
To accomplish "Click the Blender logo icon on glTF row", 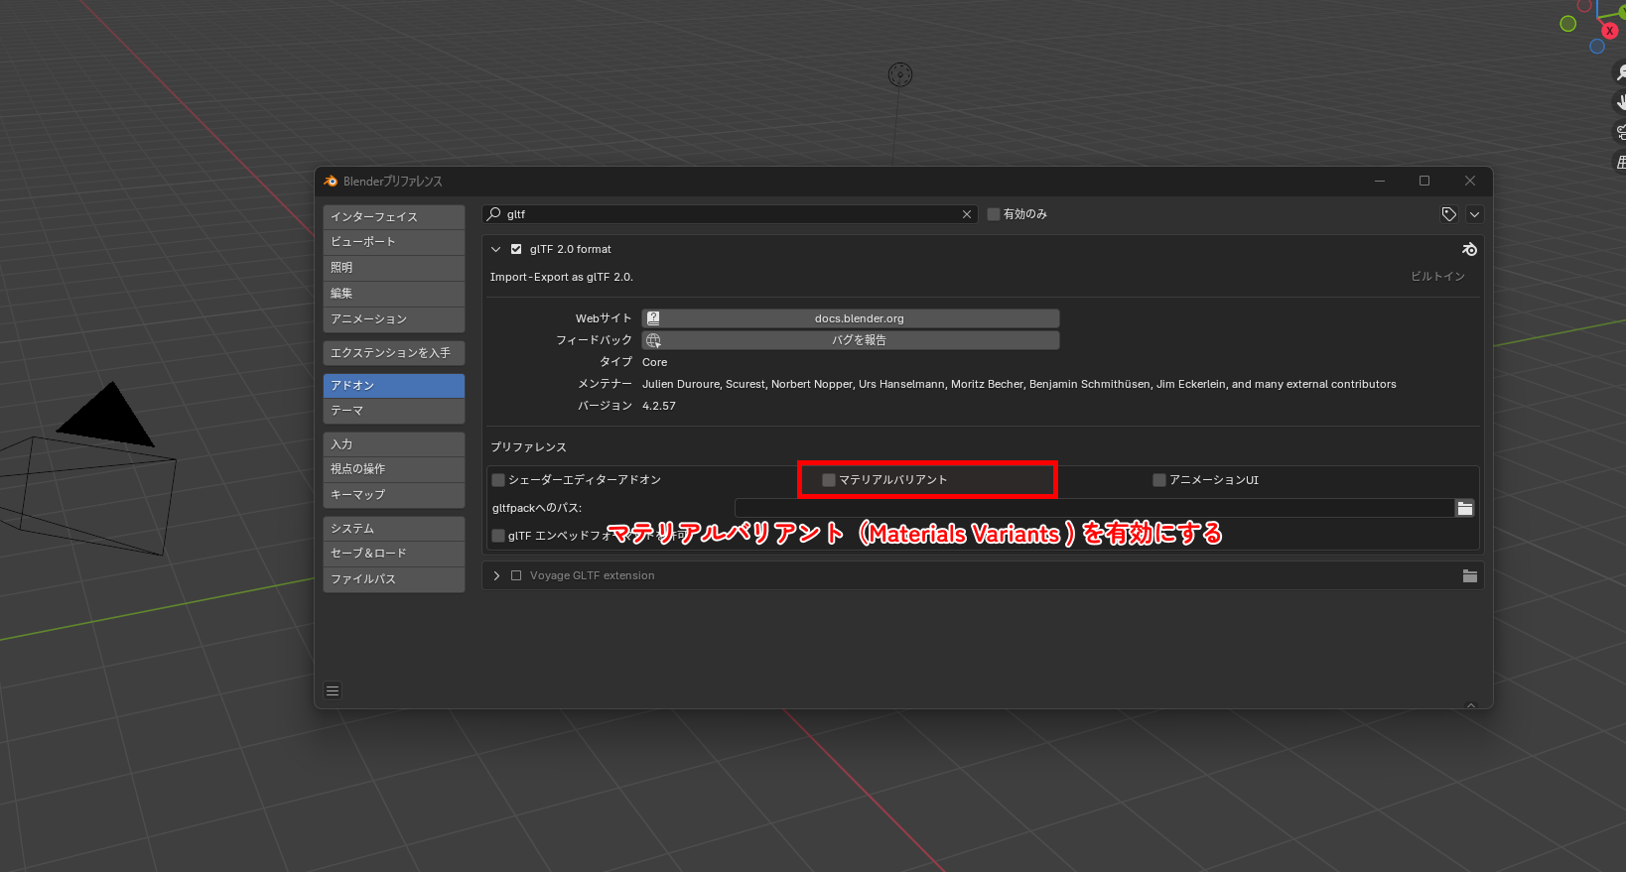I will (1470, 250).
